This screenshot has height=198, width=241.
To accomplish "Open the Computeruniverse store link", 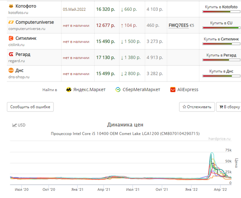I will click(x=35, y=22).
